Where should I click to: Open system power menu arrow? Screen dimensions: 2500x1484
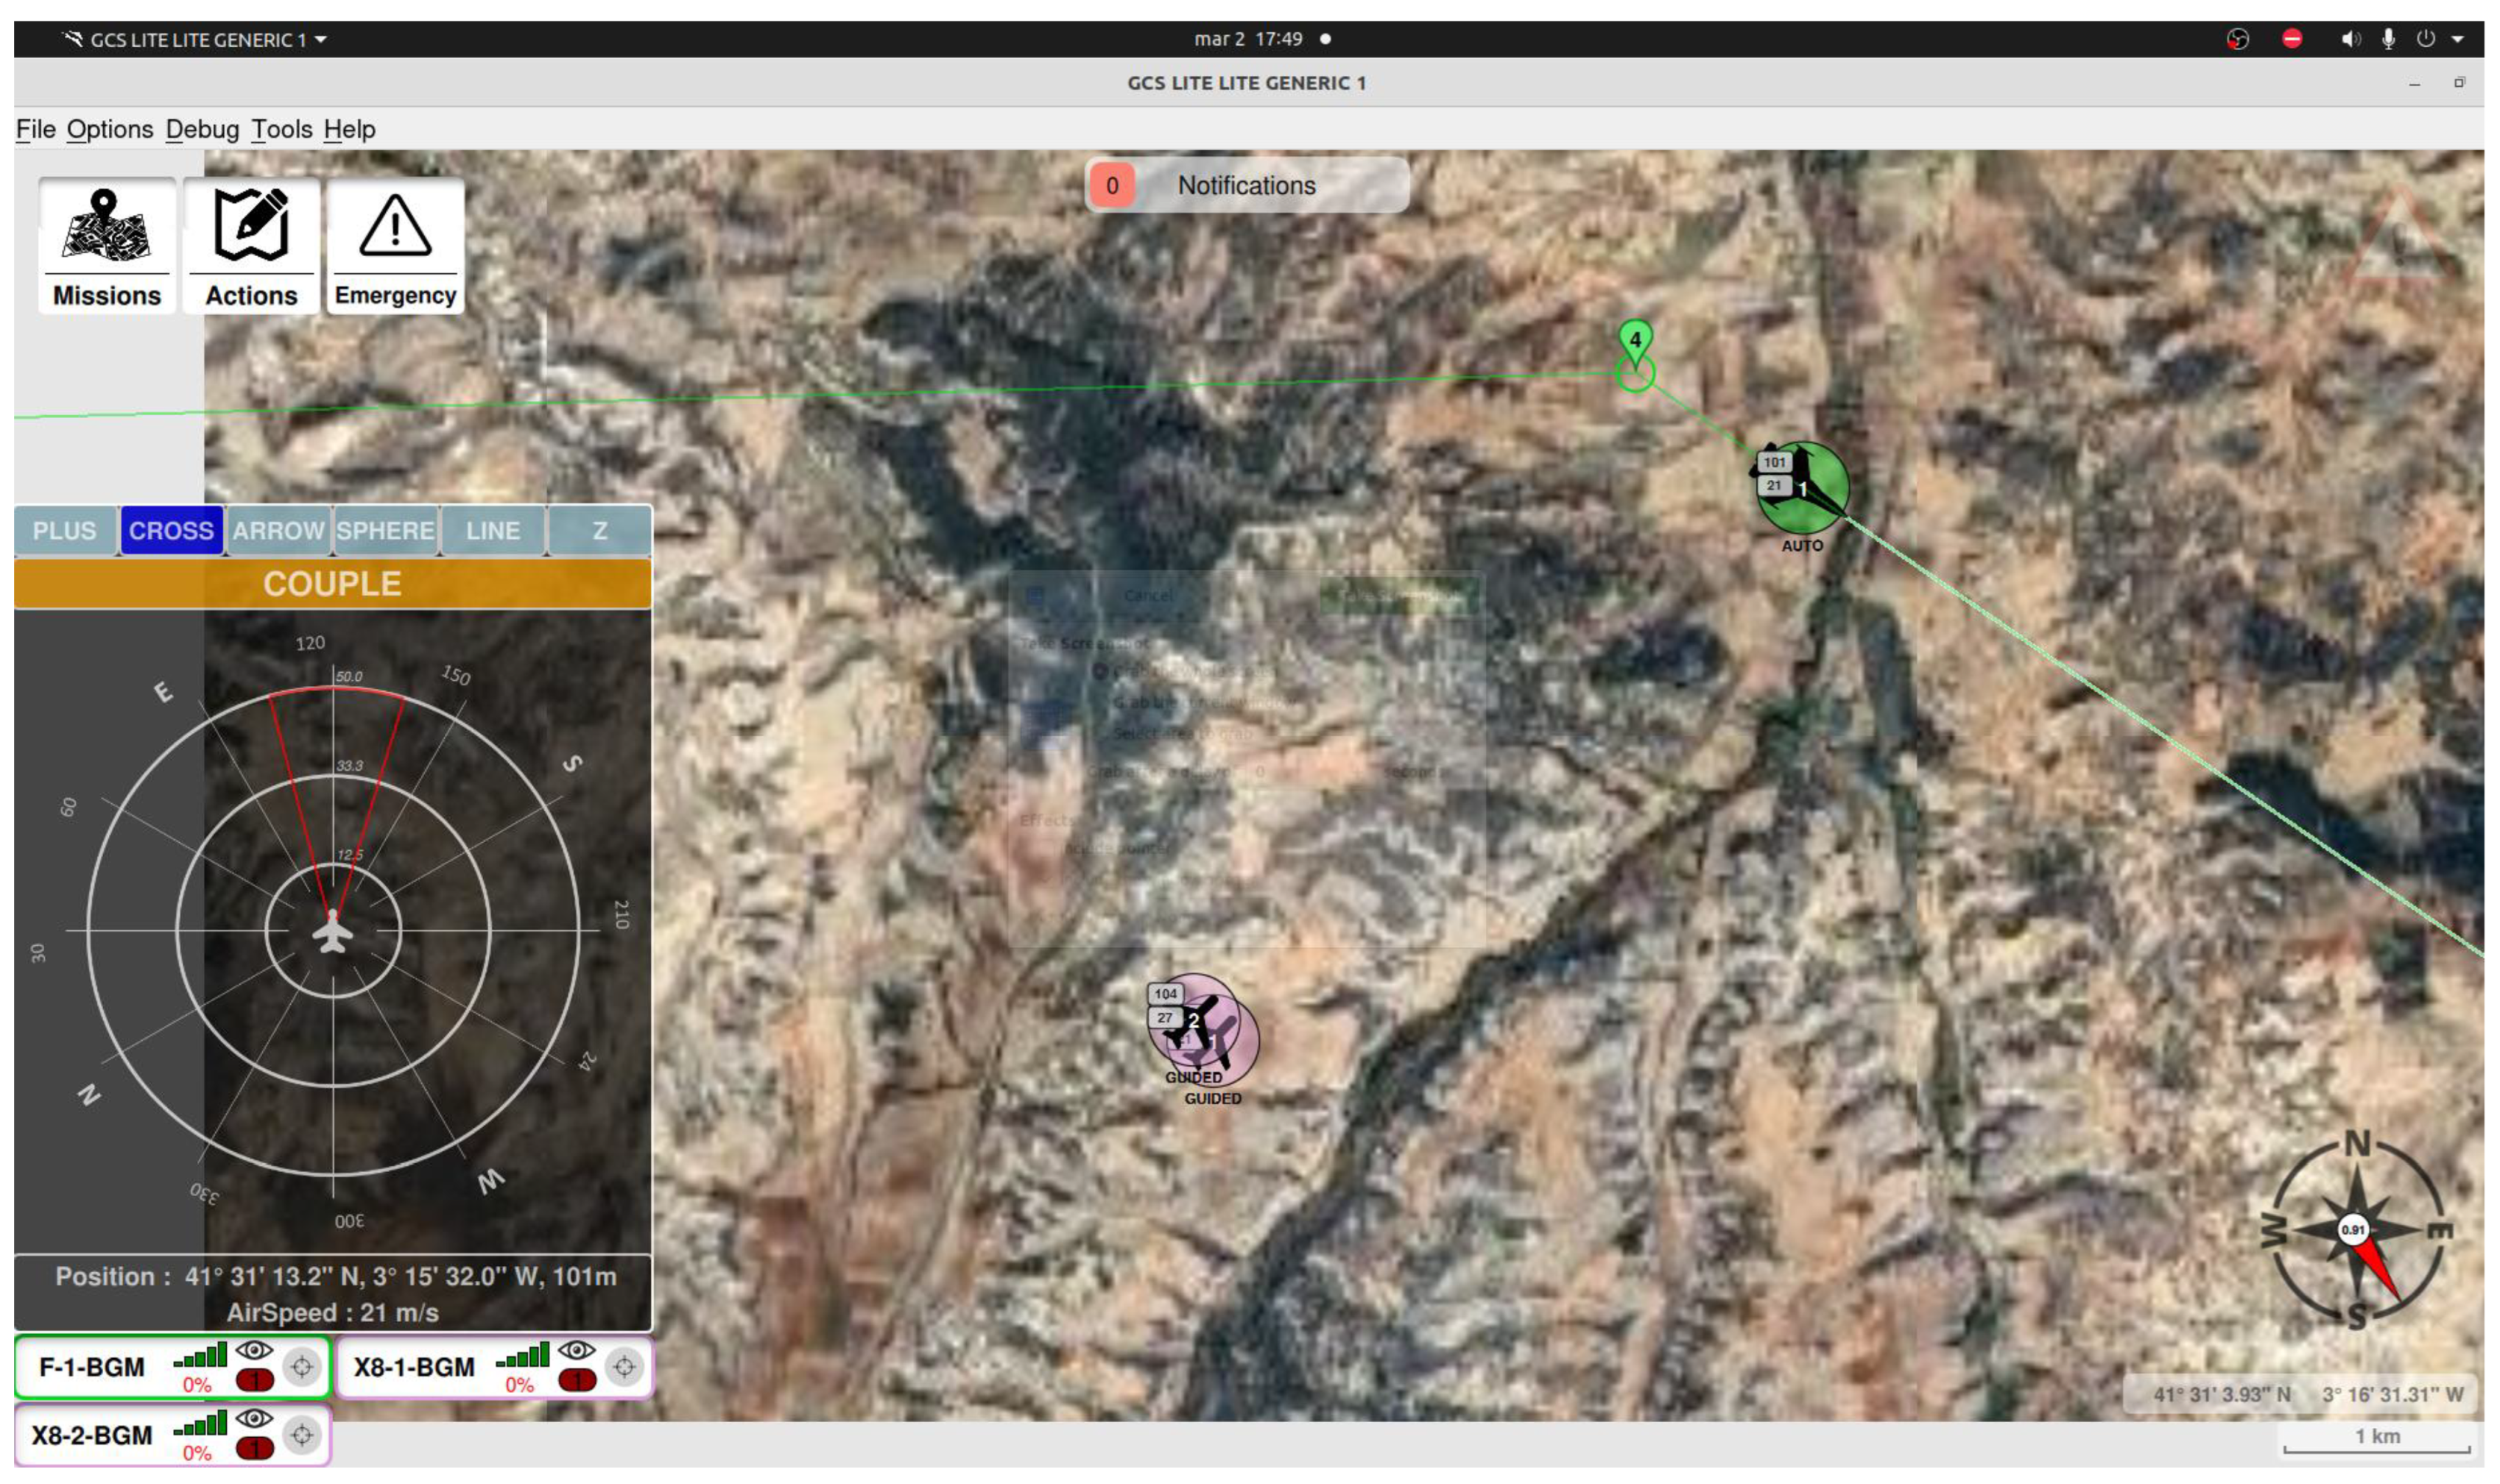click(x=2457, y=40)
